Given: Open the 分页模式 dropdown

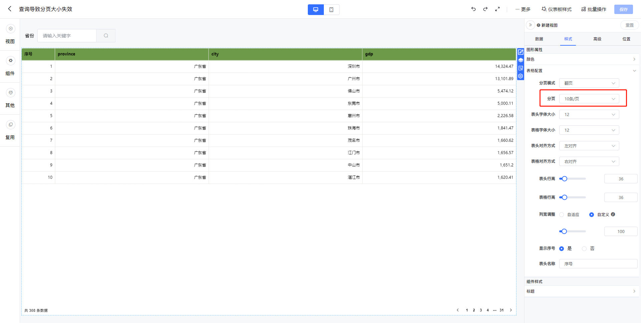Looking at the screenshot, I should [589, 83].
